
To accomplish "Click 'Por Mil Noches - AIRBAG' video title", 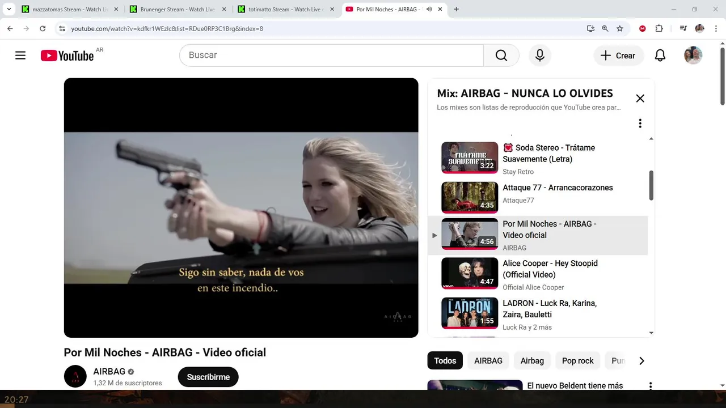I will pos(165,352).
